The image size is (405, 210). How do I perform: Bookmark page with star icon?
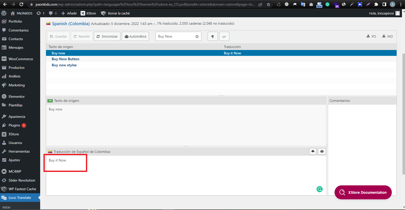(x=268, y=4)
